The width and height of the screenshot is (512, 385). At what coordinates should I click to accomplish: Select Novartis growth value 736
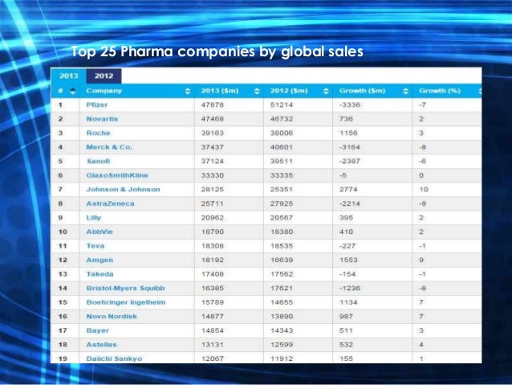tap(346, 119)
